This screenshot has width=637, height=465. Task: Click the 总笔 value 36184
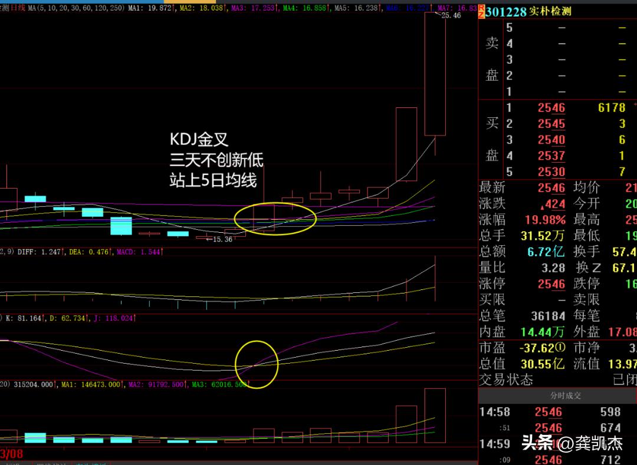click(x=548, y=316)
